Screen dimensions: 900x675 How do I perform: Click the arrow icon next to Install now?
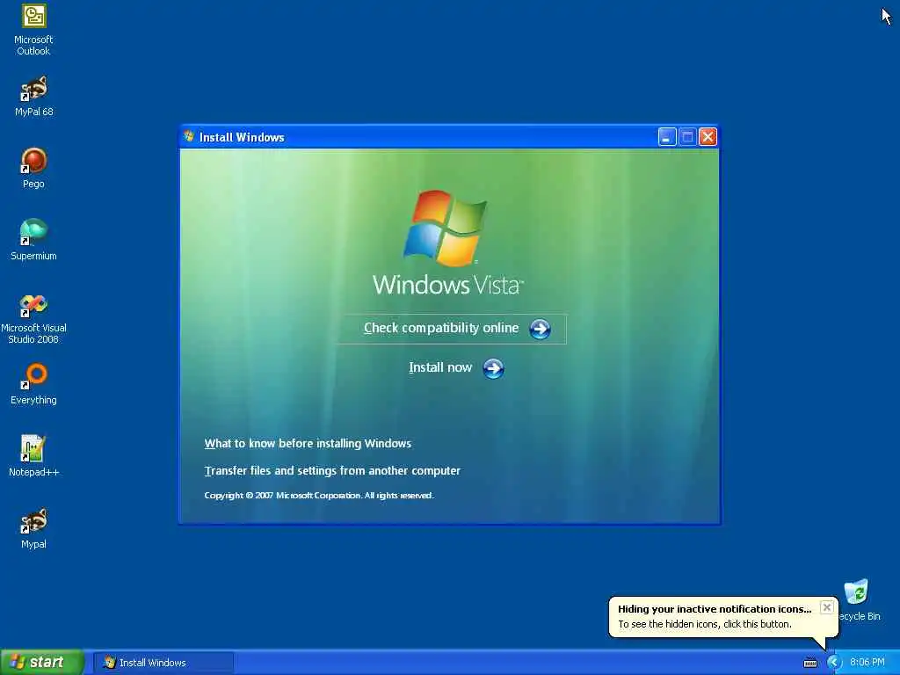pos(493,368)
